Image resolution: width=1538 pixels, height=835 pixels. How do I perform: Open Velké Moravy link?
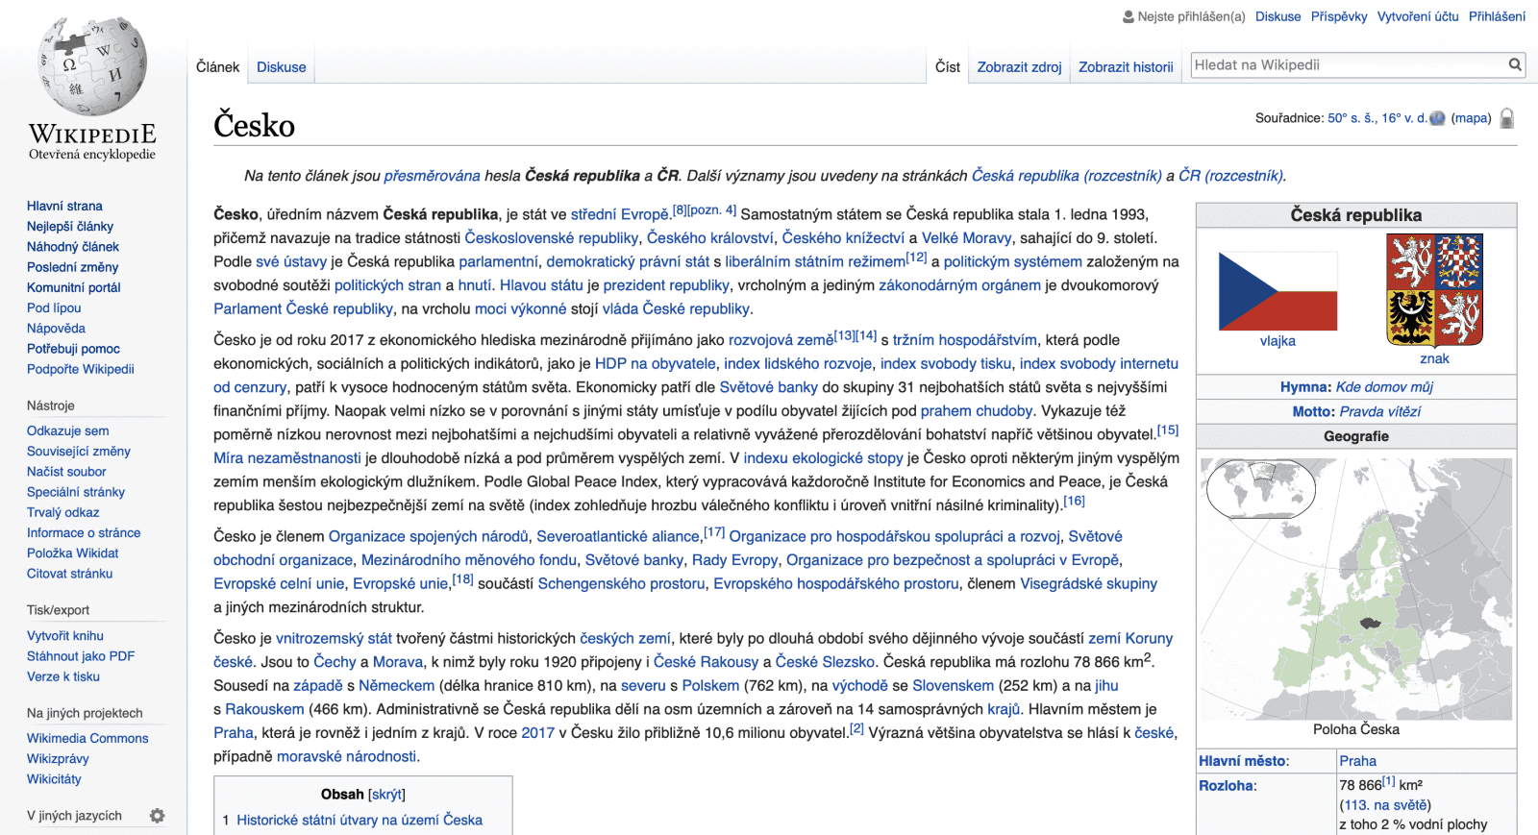pyautogui.click(x=967, y=238)
